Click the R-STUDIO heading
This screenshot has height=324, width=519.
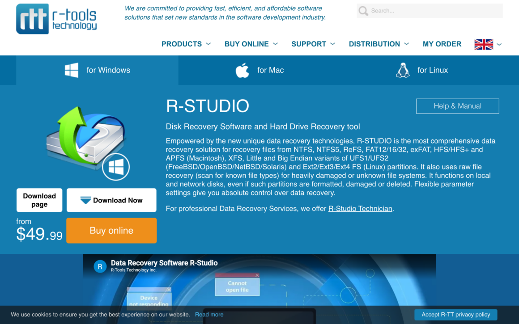(x=208, y=106)
